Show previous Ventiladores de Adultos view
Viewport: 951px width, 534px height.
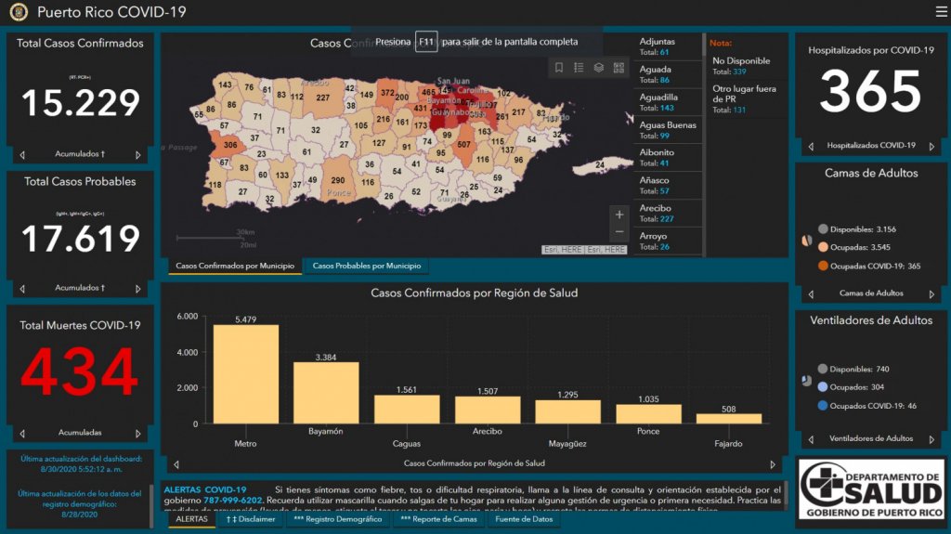coord(810,439)
